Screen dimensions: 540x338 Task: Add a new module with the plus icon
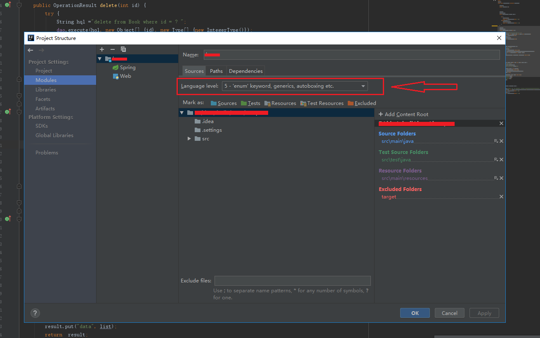(x=101, y=49)
